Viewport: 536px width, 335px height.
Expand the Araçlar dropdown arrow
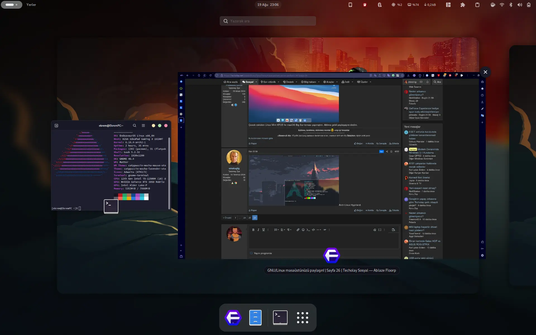337,82
